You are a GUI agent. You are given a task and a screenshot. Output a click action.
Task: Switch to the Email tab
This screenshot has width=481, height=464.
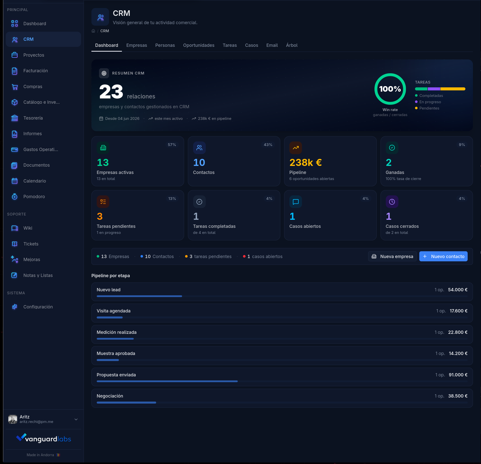pyautogui.click(x=272, y=45)
